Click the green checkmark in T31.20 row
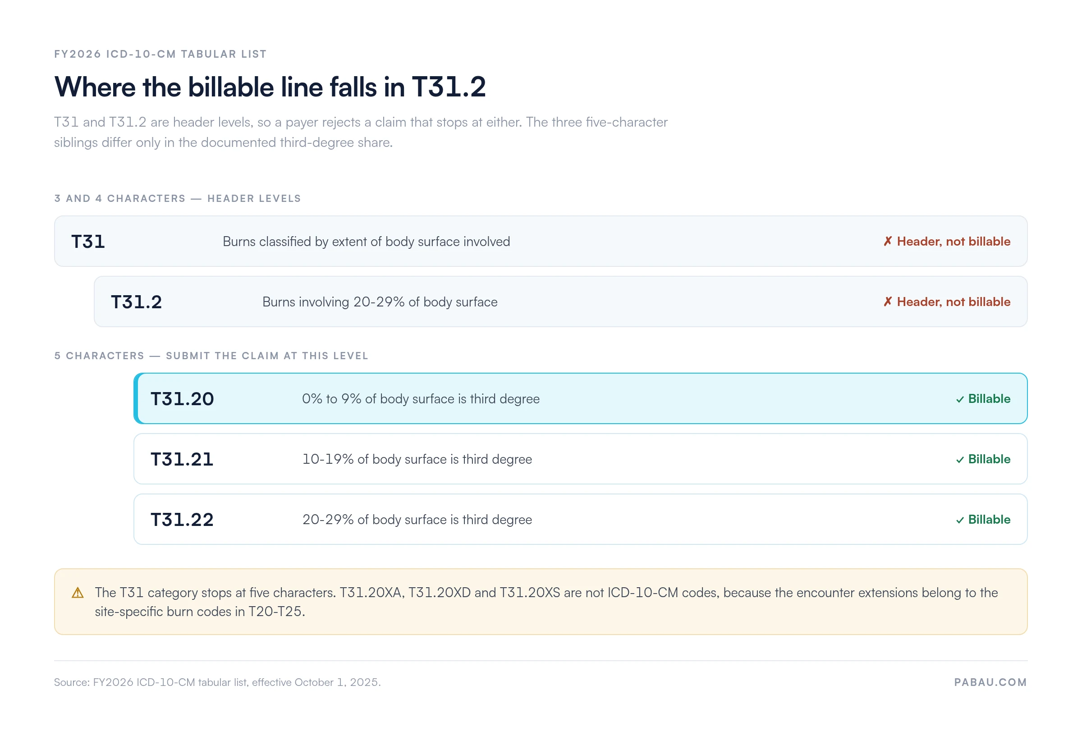 click(959, 400)
